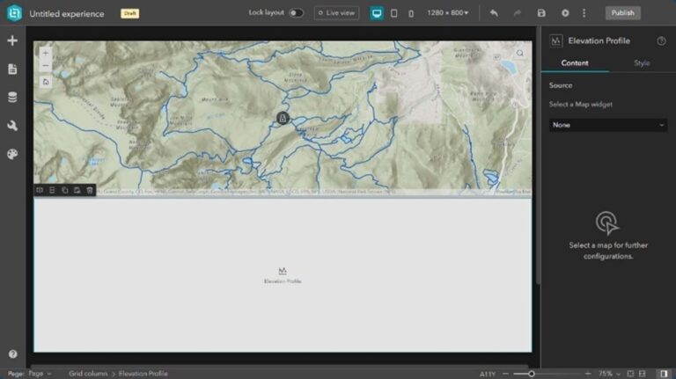Click the Publish button
This screenshot has height=379, width=676.
tap(622, 13)
